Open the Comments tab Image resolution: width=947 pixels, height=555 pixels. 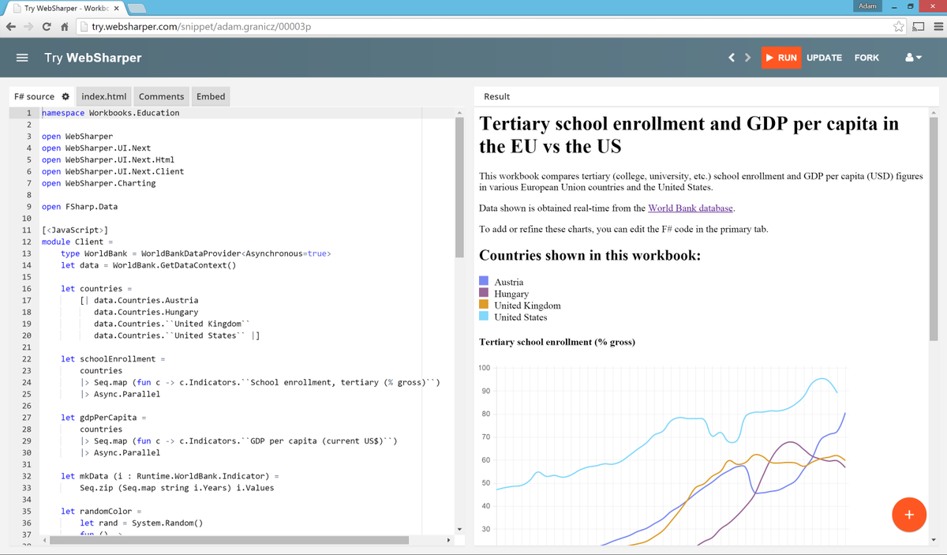(161, 96)
